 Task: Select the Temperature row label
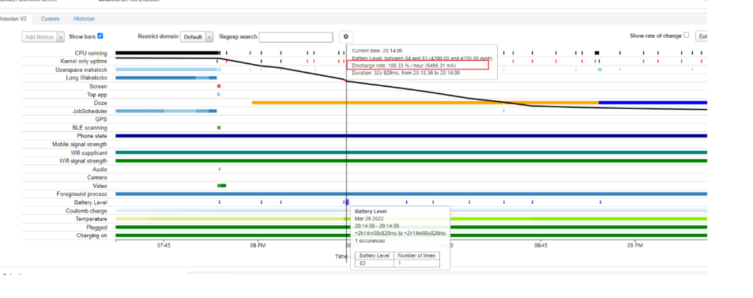click(x=91, y=219)
